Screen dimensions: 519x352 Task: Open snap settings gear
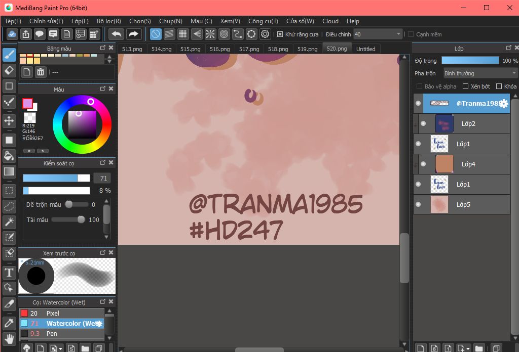pos(265,34)
